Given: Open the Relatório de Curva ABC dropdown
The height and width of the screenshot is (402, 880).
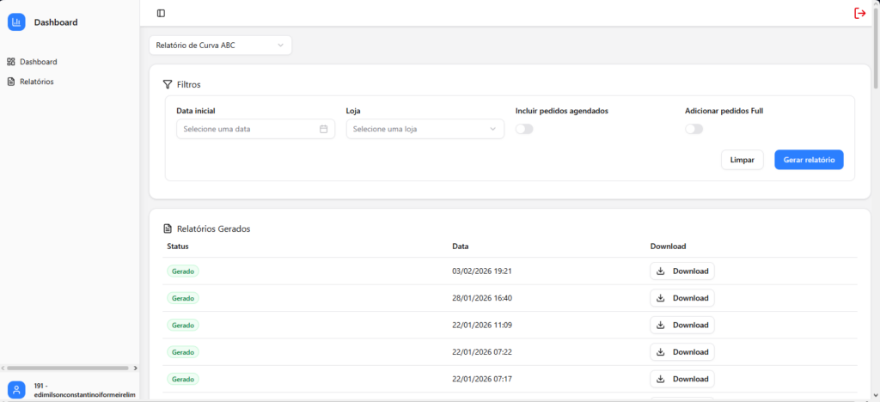Looking at the screenshot, I should click(x=220, y=45).
